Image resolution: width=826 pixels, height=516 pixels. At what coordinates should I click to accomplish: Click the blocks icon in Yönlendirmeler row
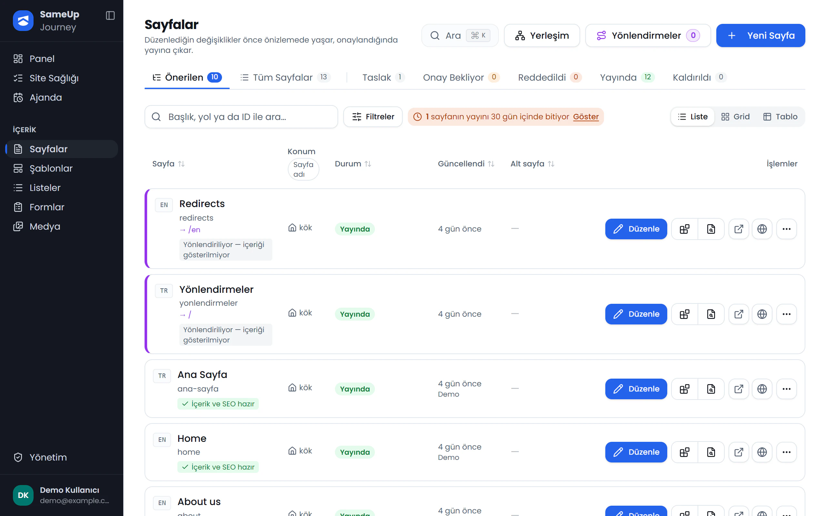(684, 314)
